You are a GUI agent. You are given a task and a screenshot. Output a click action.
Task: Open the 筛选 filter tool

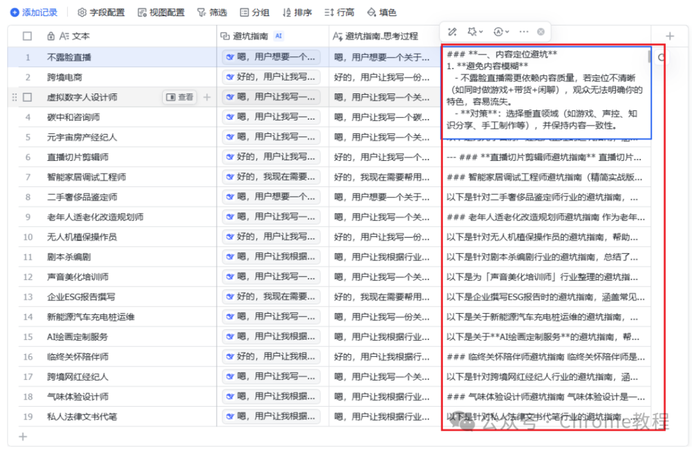[212, 12]
